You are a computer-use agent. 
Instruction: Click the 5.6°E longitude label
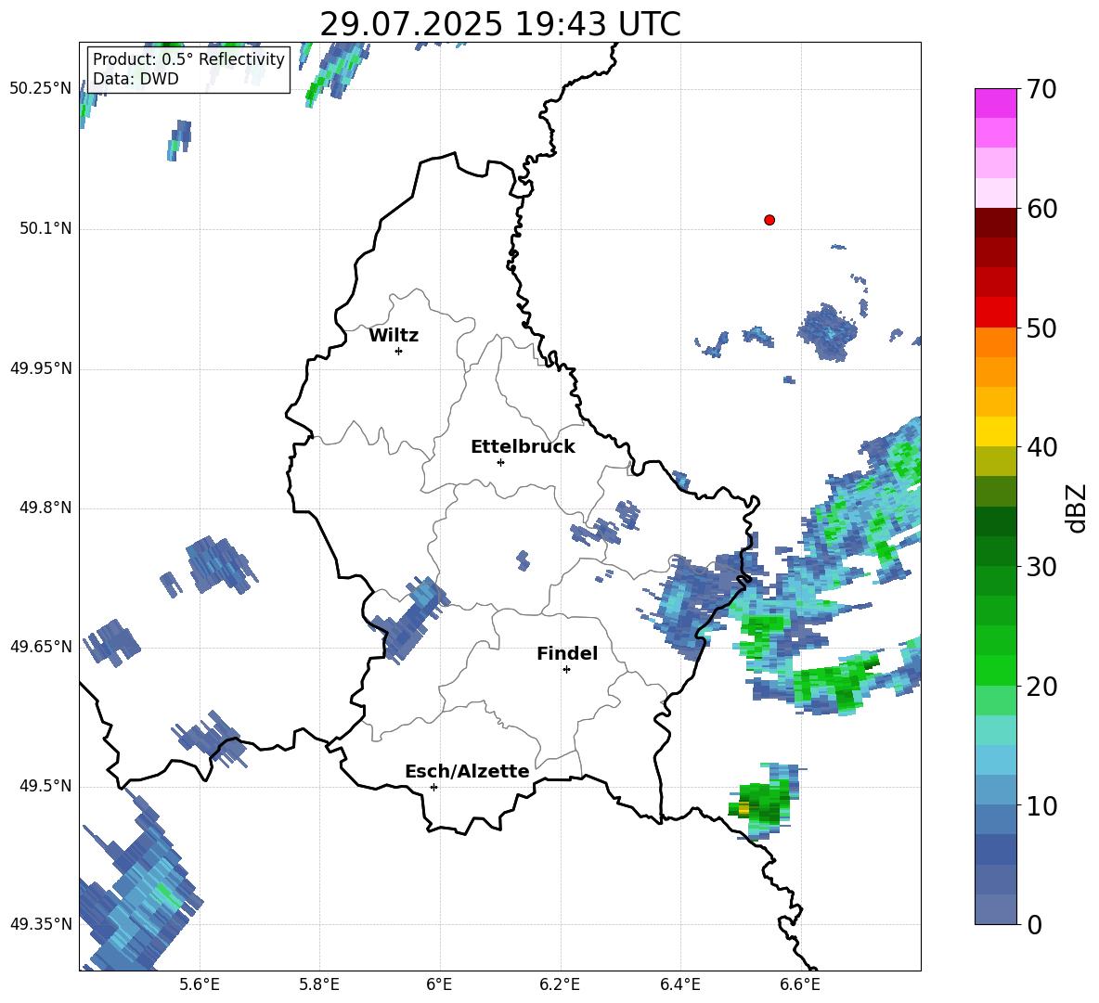point(200,984)
